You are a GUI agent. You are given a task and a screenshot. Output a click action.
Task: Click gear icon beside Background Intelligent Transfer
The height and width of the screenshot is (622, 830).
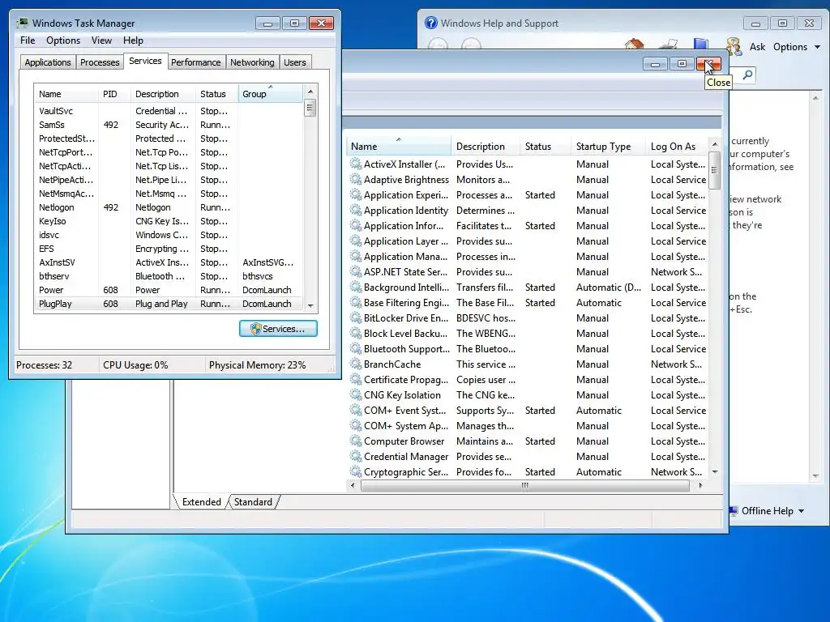pos(356,288)
